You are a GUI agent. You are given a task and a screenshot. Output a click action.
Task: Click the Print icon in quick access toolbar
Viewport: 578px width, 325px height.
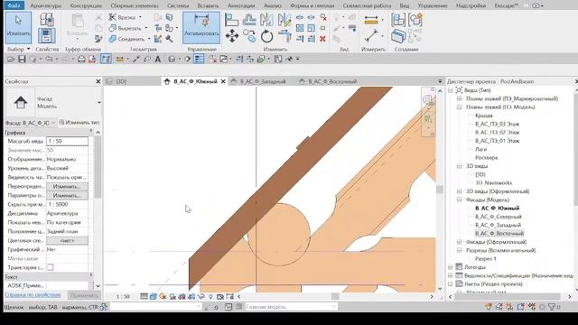(x=81, y=59)
